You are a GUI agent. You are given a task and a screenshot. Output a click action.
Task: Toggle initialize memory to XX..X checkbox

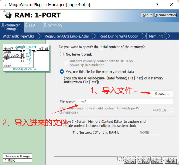pos(66,63)
